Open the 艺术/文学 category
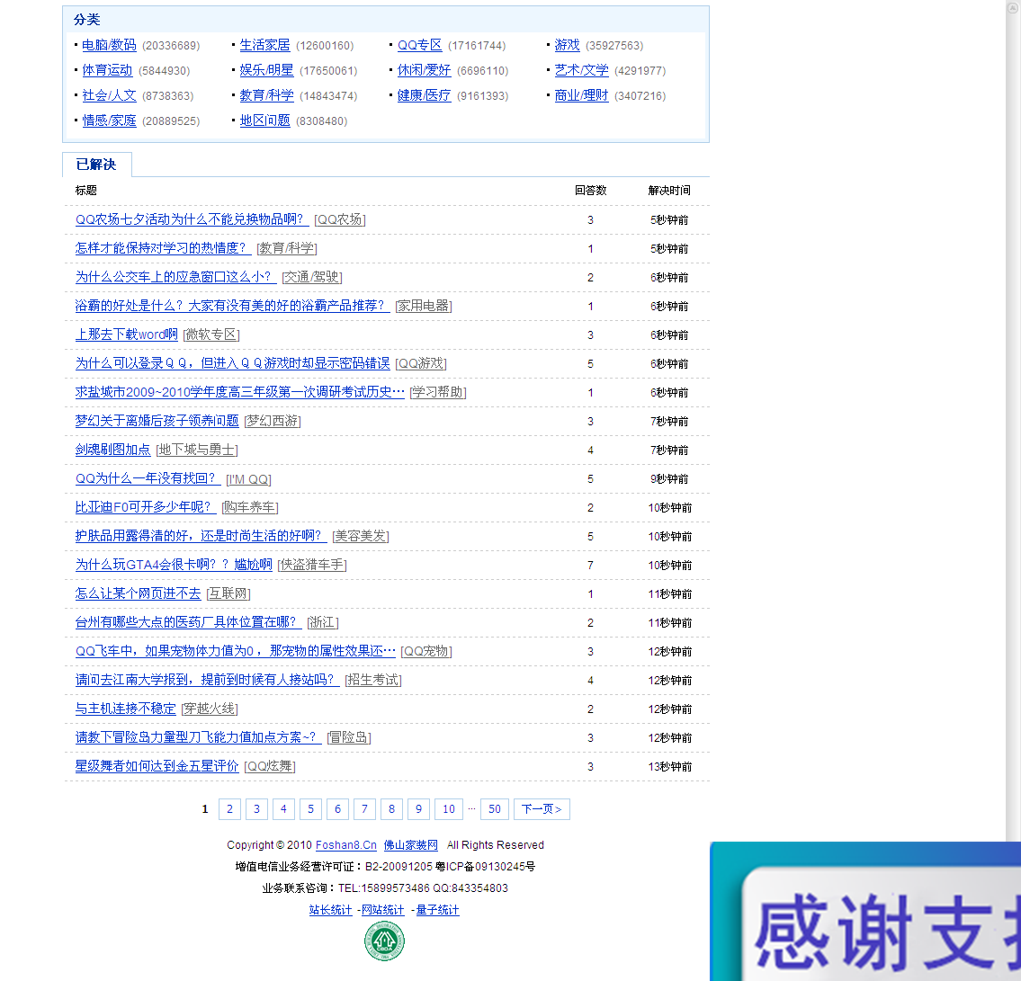The height and width of the screenshot is (981, 1021). point(582,70)
